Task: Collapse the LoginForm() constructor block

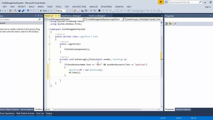Action: pos(50,44)
